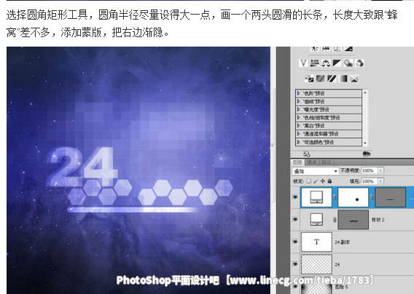Open the 填充 slider arrow
This screenshot has height=294, width=414.
click(x=380, y=181)
